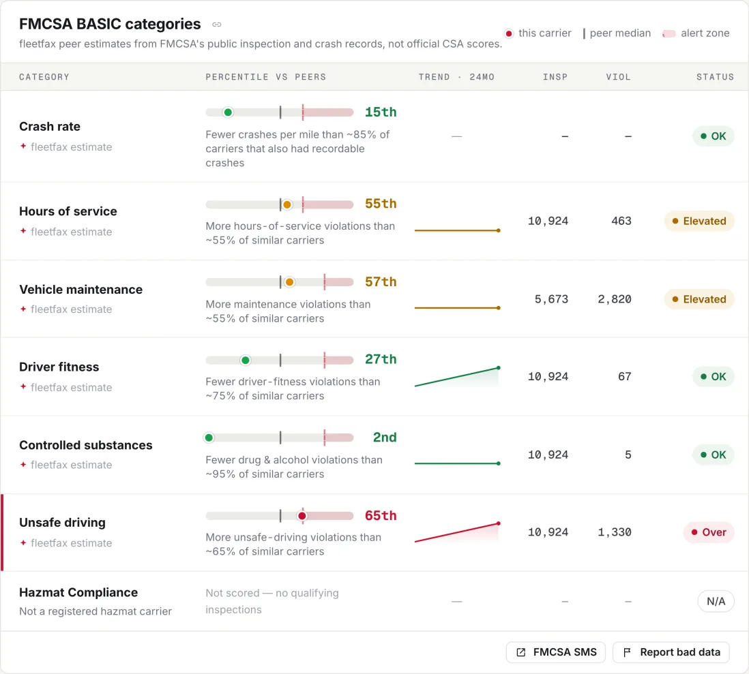The width and height of the screenshot is (749, 674).
Task: Select the Crash rate category name
Action: click(x=50, y=127)
